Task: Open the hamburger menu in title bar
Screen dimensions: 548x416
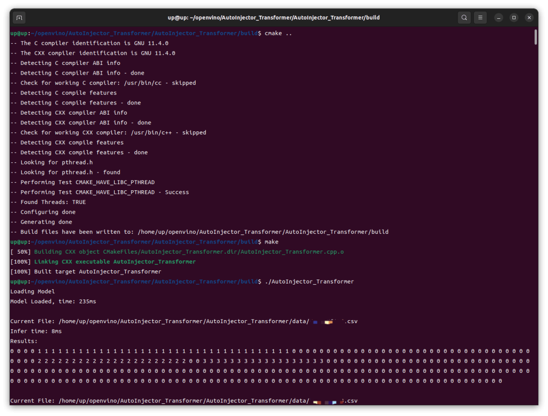Action: click(x=481, y=18)
